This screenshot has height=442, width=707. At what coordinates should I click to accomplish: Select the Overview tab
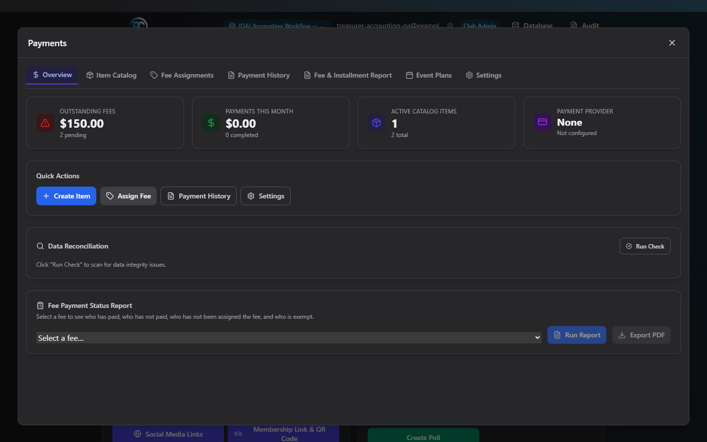(52, 75)
